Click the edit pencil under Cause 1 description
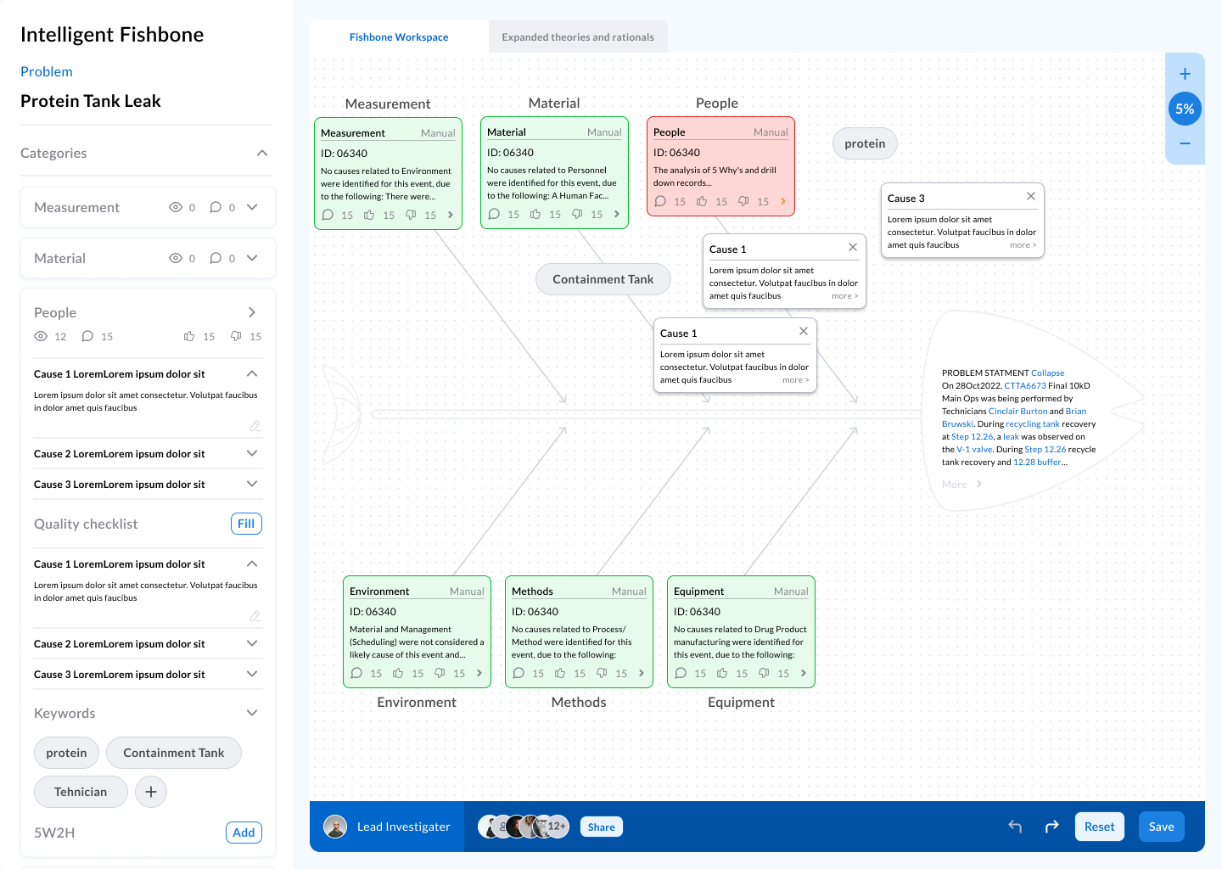The height and width of the screenshot is (869, 1222). (255, 426)
